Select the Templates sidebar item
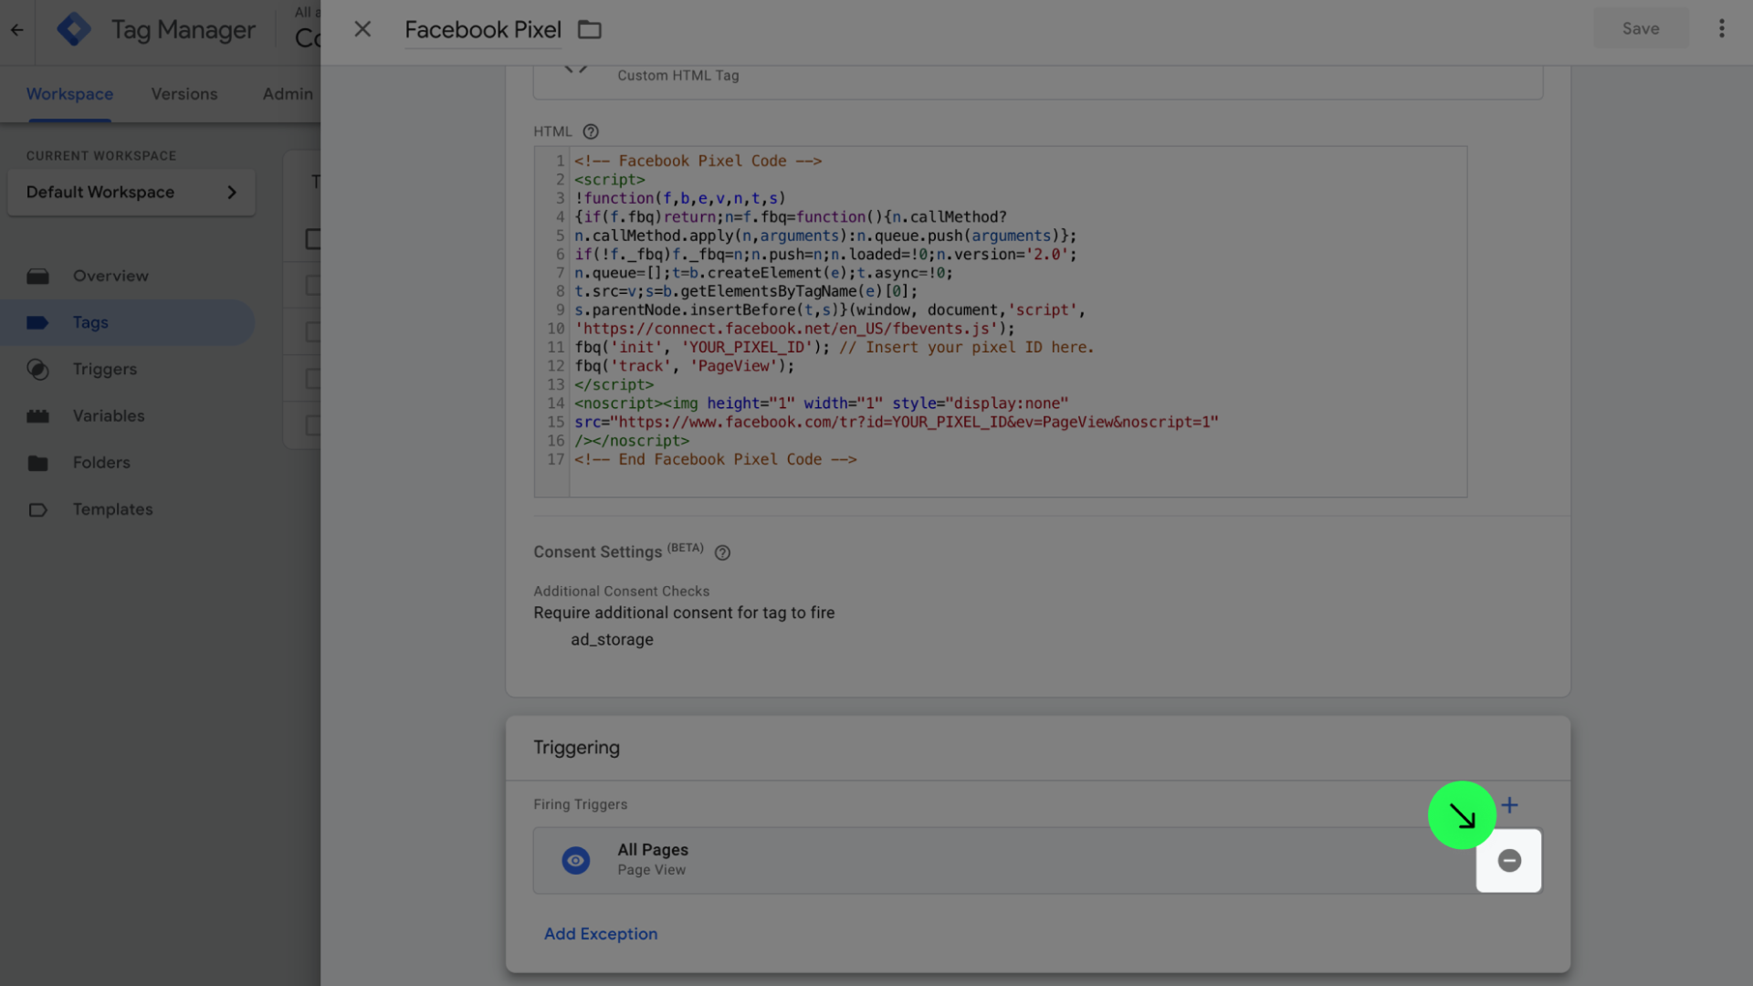 (x=113, y=509)
